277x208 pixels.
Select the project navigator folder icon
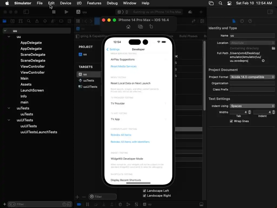coord(4,21)
